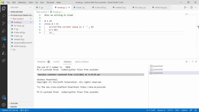Open the Output panel tab
Viewport: 199px width, 112px height.
57,62
